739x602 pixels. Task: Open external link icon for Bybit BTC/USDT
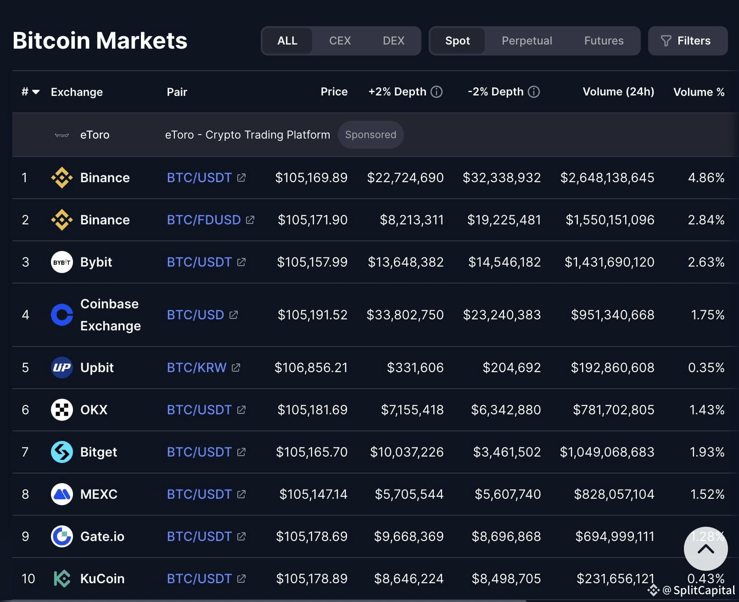point(241,262)
